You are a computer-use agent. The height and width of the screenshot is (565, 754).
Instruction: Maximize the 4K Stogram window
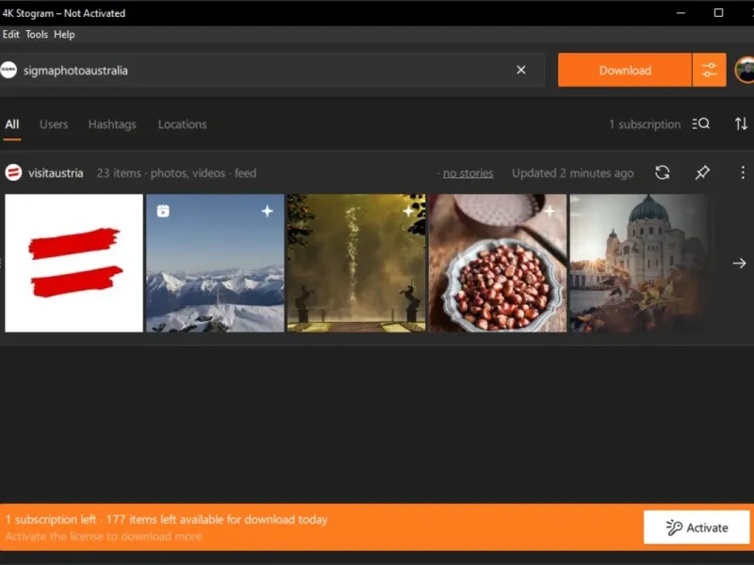(718, 13)
